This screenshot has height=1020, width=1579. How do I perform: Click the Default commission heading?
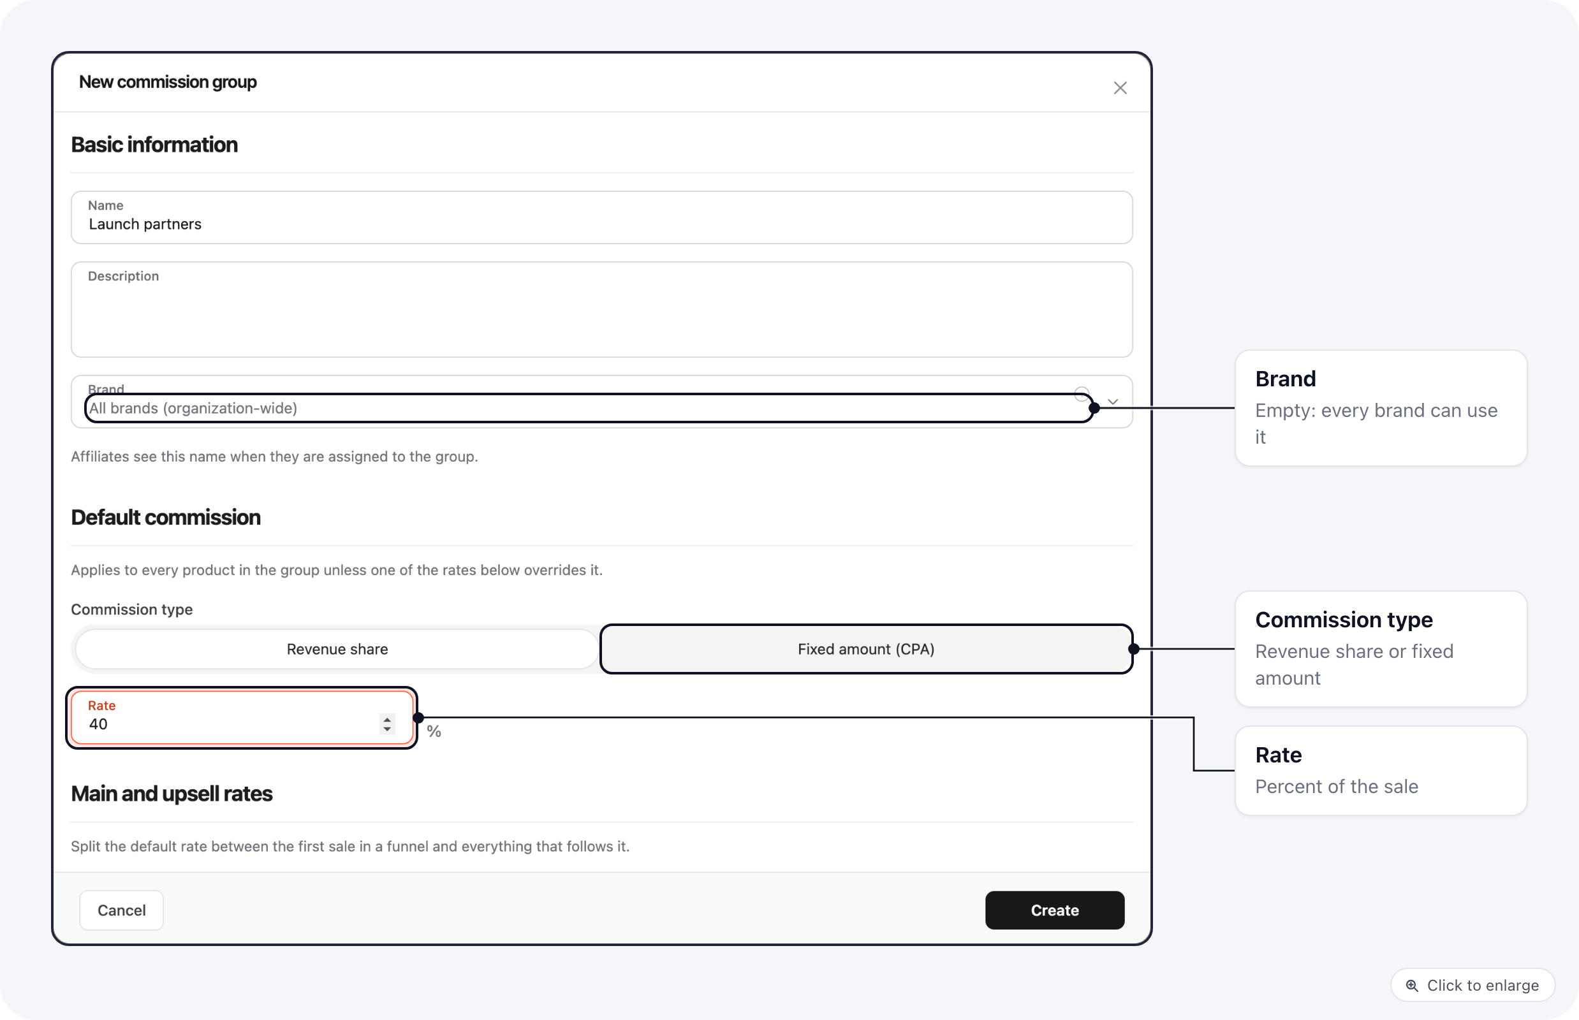tap(166, 517)
